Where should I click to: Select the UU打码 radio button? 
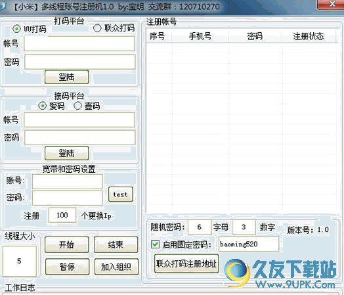[16, 29]
